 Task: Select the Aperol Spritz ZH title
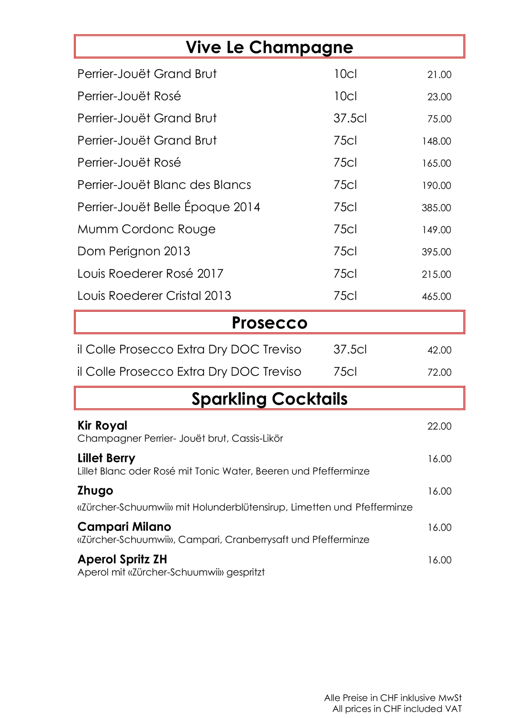122,560
